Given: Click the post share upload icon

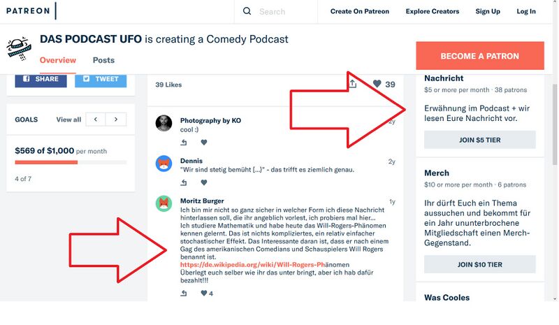Looking at the screenshot, I should tap(353, 84).
